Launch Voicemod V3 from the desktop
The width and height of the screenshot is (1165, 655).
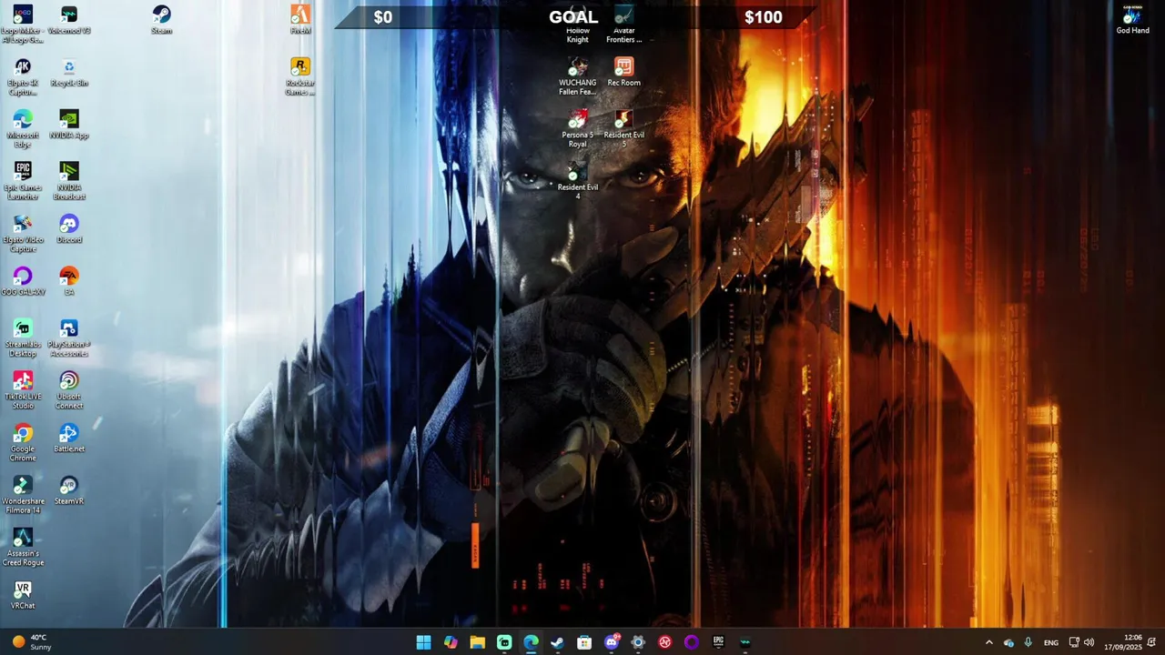(69, 20)
